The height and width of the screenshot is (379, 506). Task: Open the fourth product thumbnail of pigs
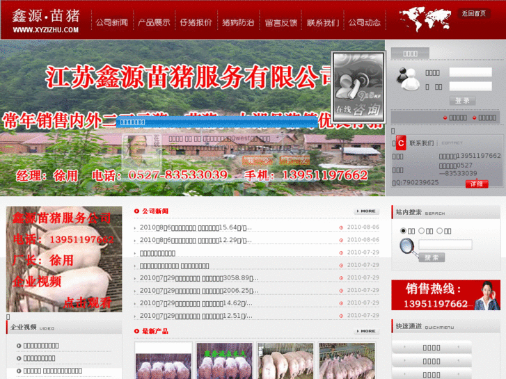[x=347, y=361]
